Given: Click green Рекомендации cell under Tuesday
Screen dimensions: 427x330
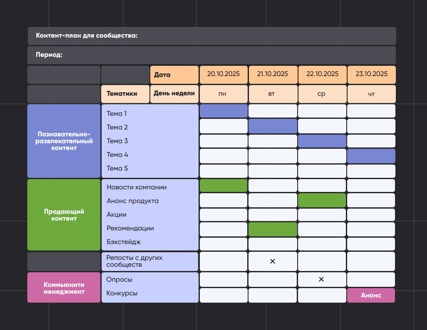Looking at the screenshot, I should 272,230.
